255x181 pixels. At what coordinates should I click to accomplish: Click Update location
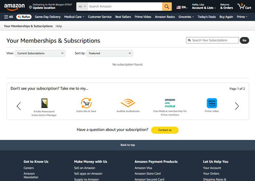point(44,8)
